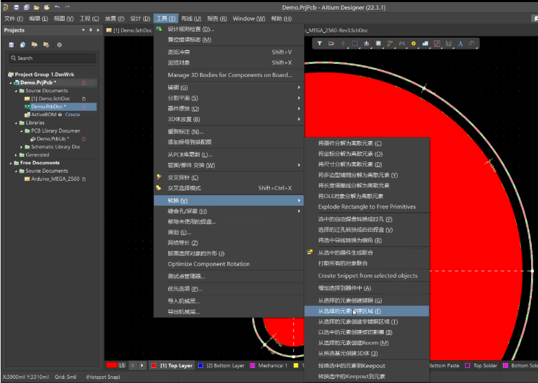Select 设计规则检查 (D)... menu entry
Viewport: 538px width, 383px height.
click(229, 29)
